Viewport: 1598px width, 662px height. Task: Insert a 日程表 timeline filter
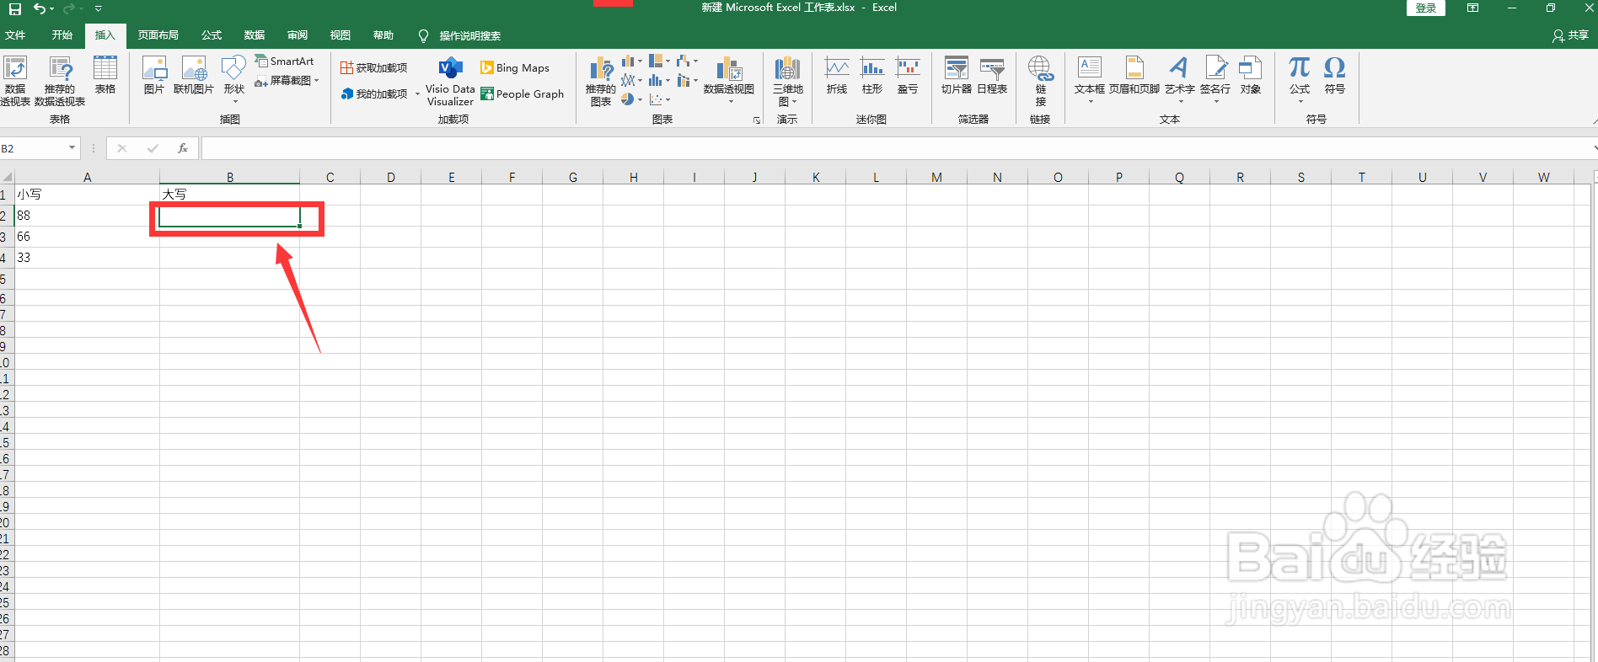coord(992,76)
